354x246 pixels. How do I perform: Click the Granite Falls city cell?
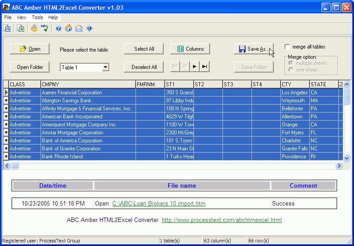pyautogui.click(x=295, y=149)
